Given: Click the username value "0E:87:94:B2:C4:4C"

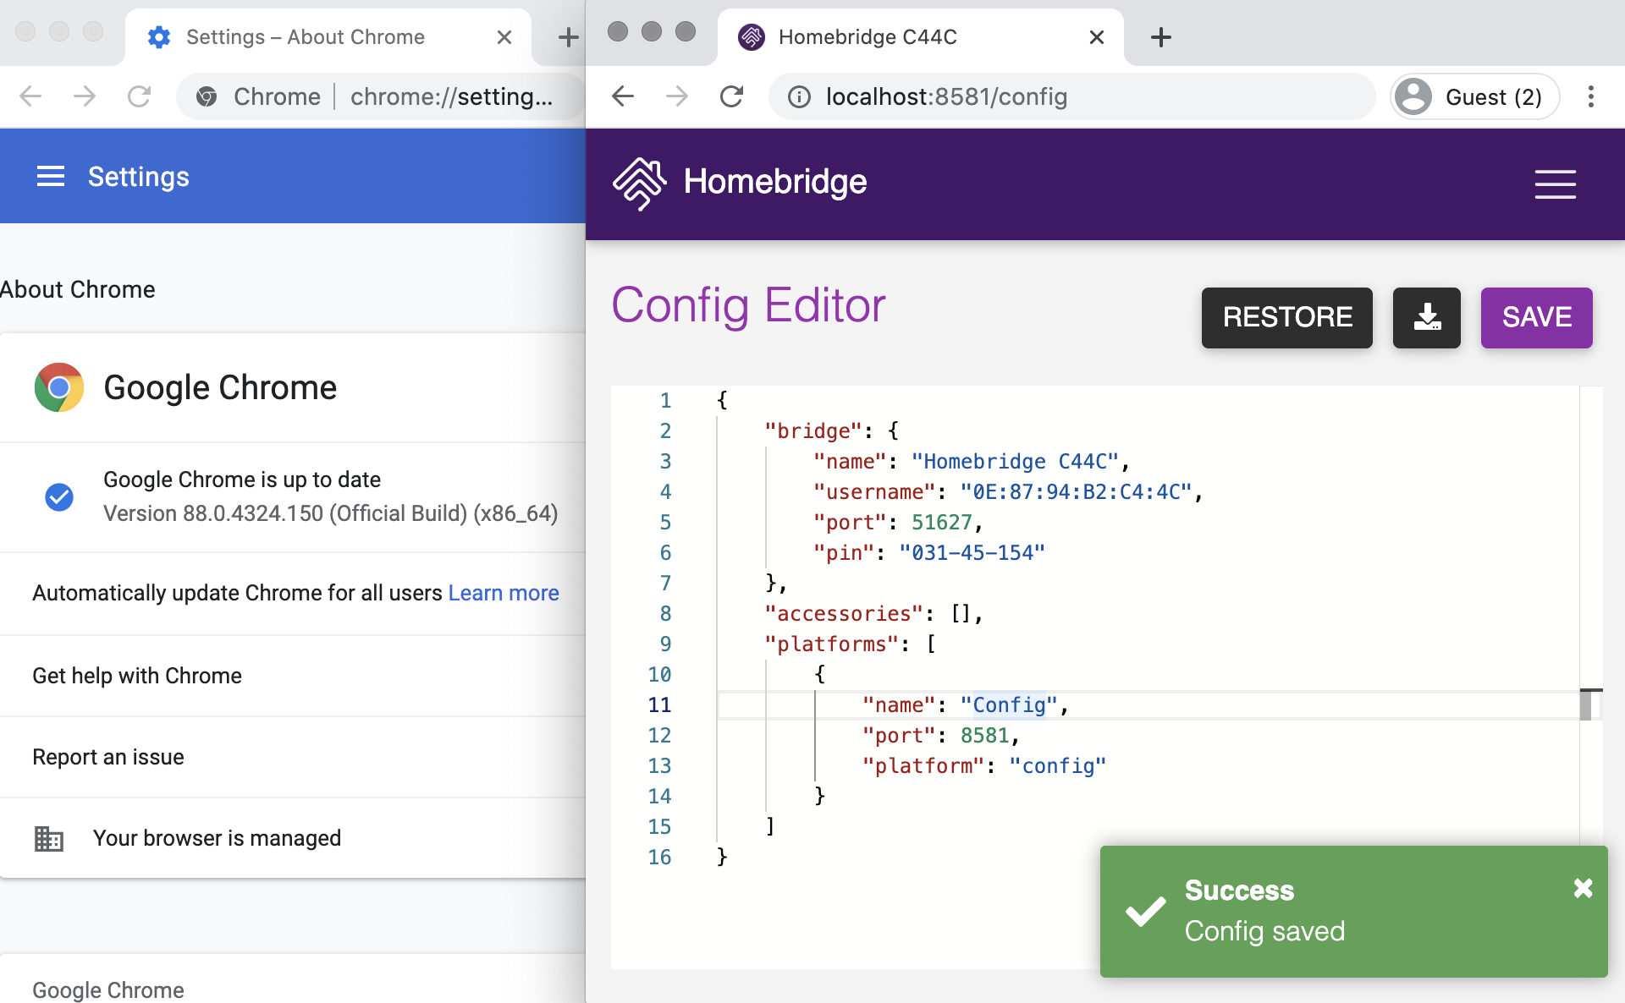Looking at the screenshot, I should coord(1076,492).
